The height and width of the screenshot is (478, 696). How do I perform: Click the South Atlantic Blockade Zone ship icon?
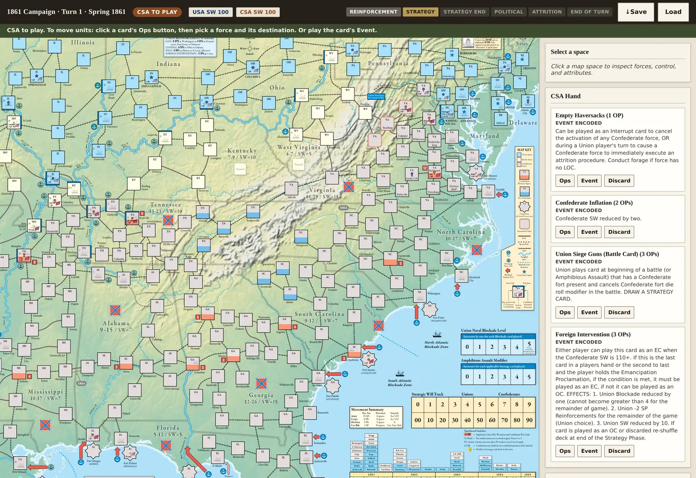400,373
